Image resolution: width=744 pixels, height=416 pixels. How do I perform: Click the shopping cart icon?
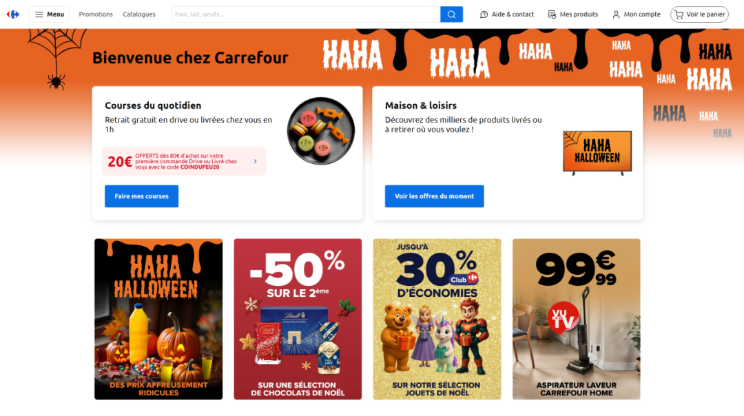coord(679,14)
